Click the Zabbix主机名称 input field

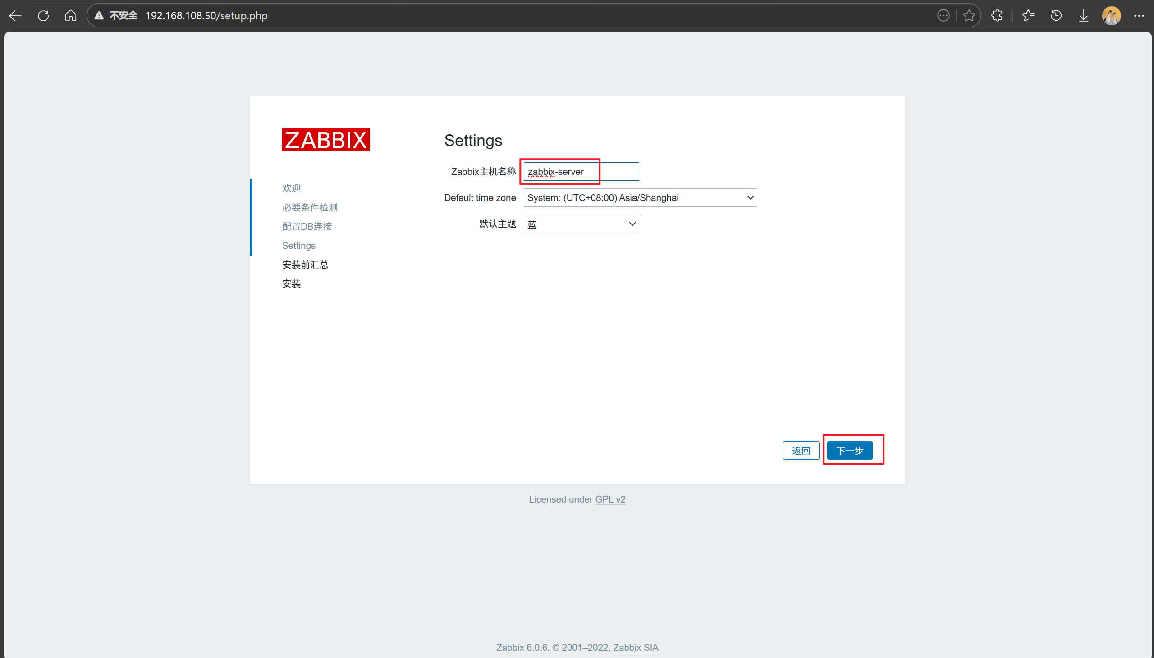tap(581, 172)
